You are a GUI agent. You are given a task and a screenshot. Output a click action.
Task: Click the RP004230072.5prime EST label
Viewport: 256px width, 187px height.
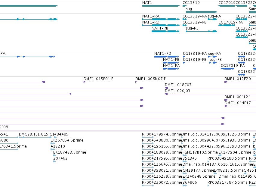click(162, 182)
